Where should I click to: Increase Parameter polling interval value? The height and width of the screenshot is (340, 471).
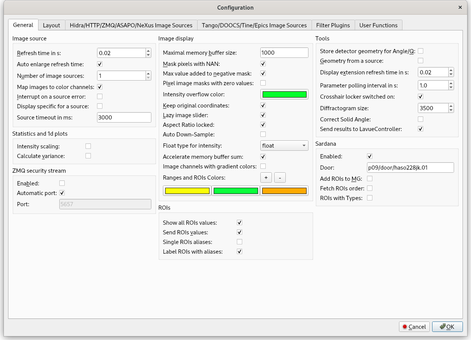point(451,83)
